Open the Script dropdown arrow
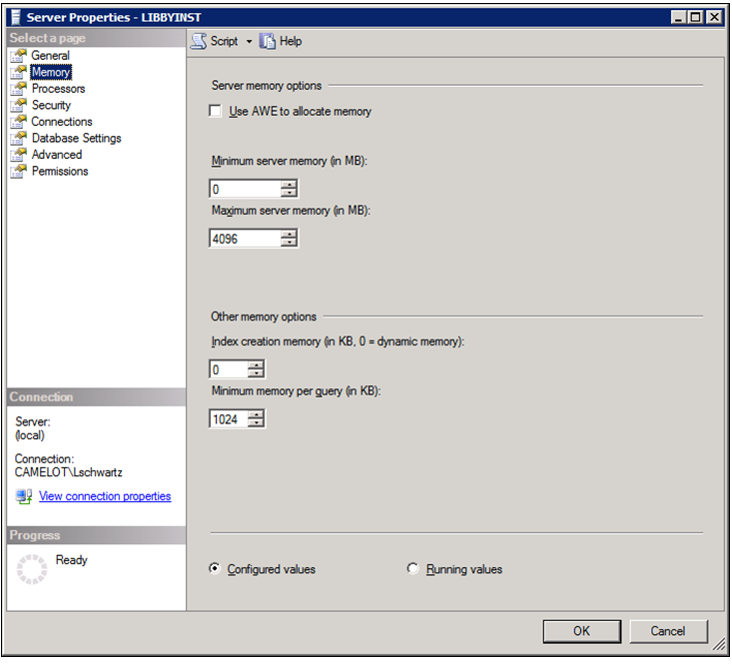Viewport: 732px width, 664px height. [250, 42]
